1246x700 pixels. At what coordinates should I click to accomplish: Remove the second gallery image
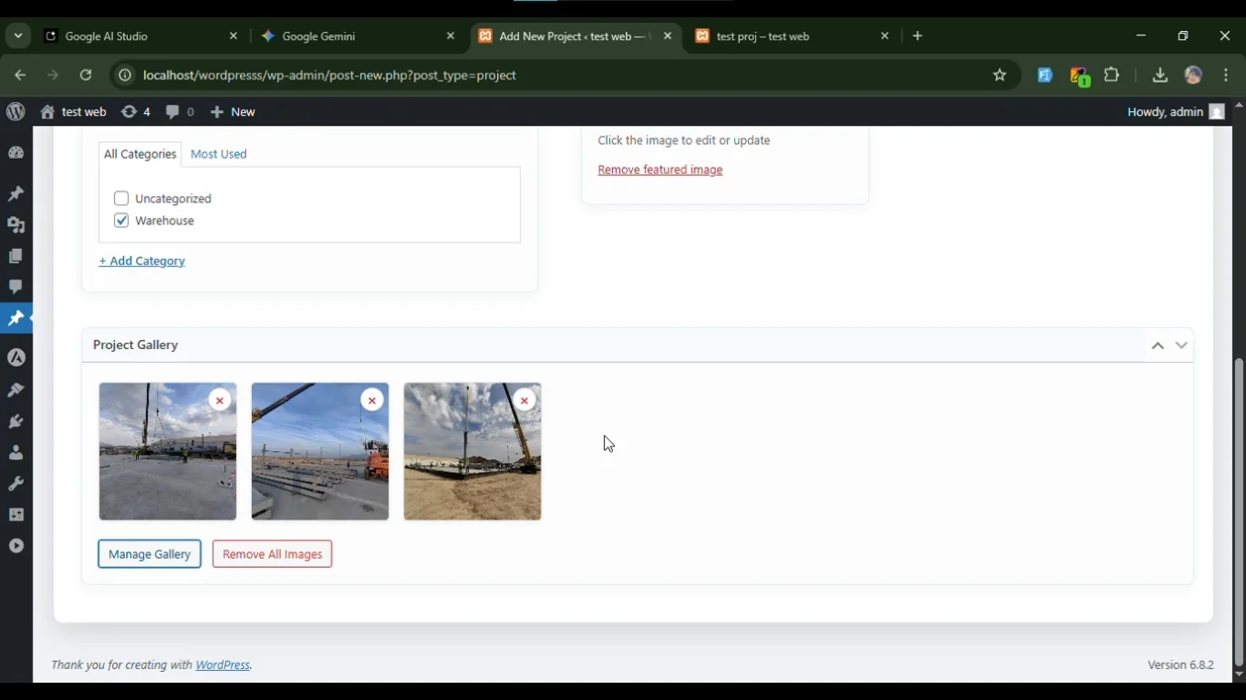[x=372, y=400]
